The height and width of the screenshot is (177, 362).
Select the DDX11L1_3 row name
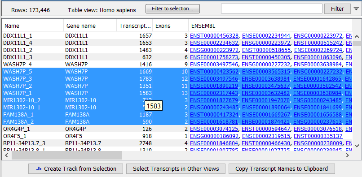coord(18,57)
